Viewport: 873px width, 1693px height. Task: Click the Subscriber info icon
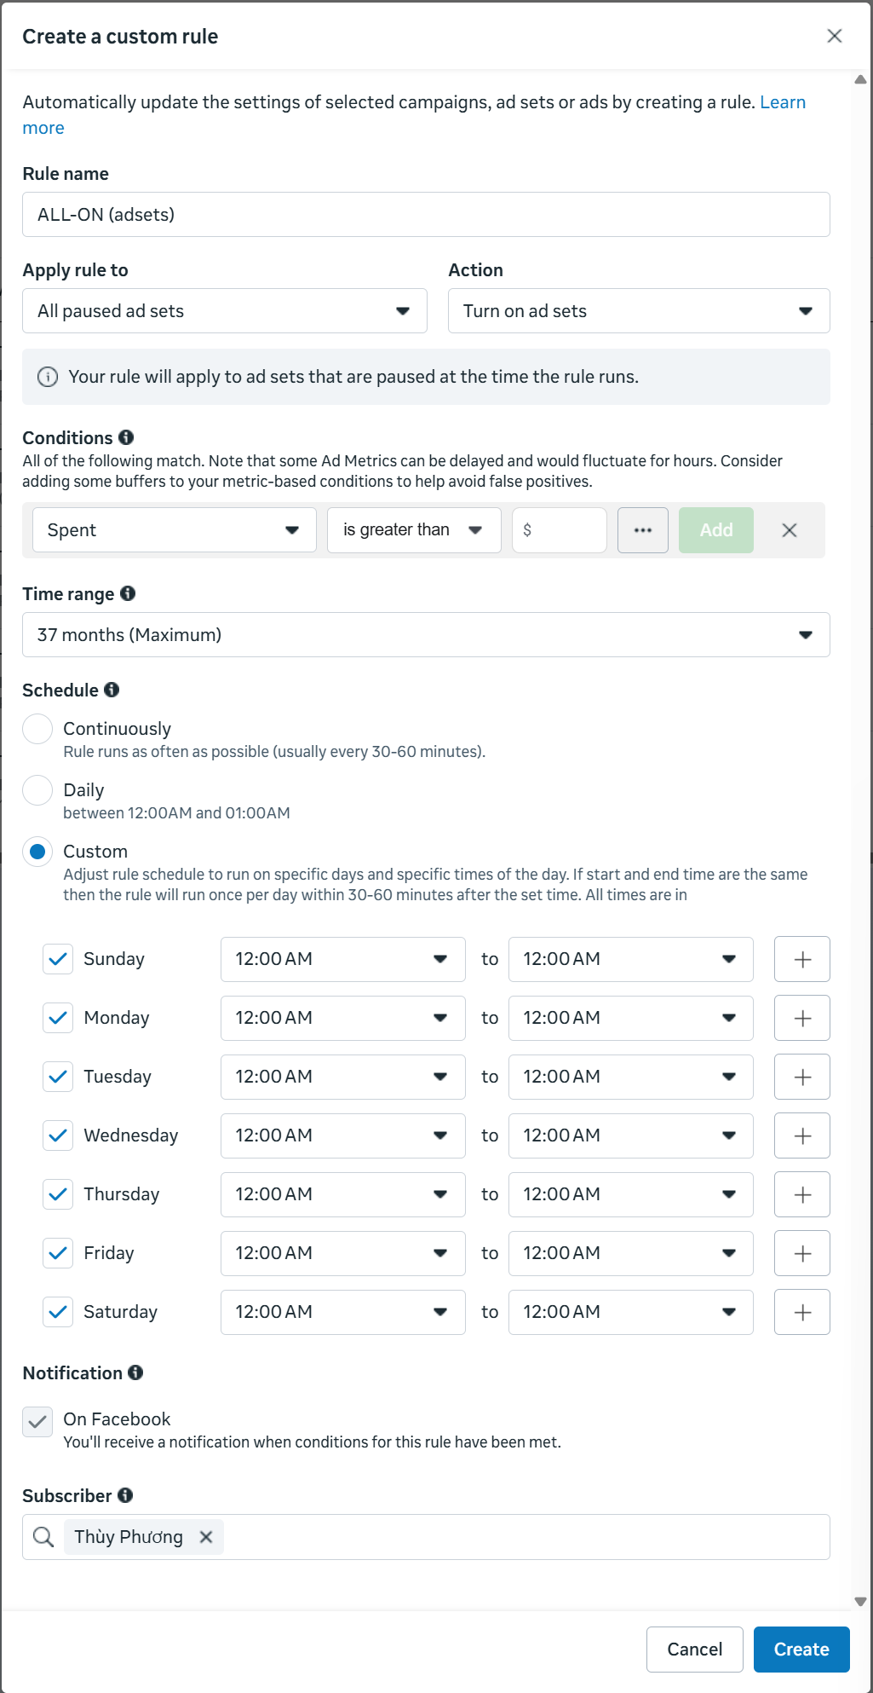[x=125, y=1495]
